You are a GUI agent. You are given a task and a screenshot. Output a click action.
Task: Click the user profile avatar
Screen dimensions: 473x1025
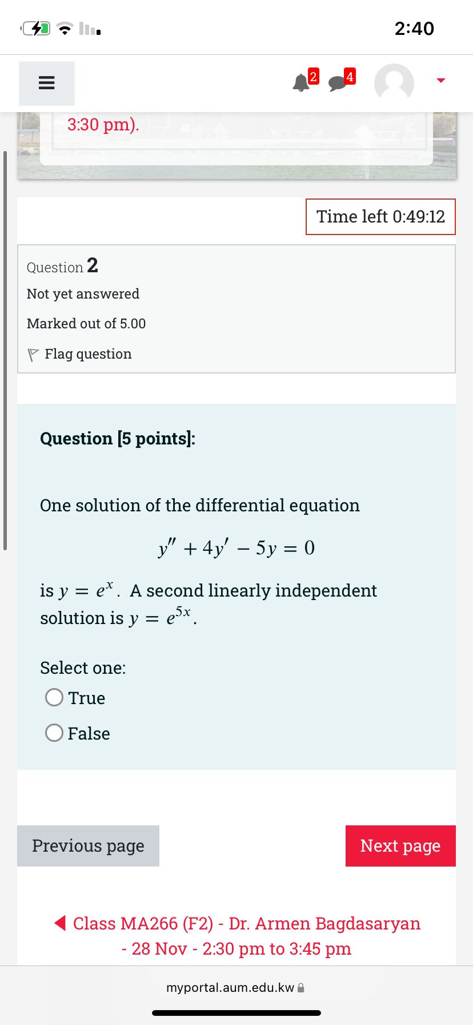[x=394, y=83]
